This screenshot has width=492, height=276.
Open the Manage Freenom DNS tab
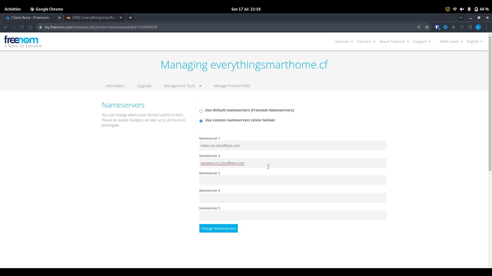pyautogui.click(x=232, y=86)
